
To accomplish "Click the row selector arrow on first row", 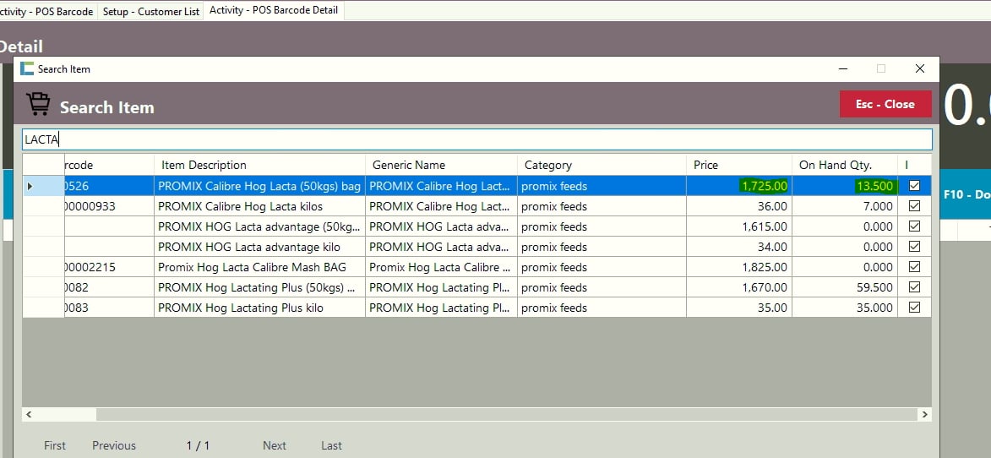I will 30,186.
